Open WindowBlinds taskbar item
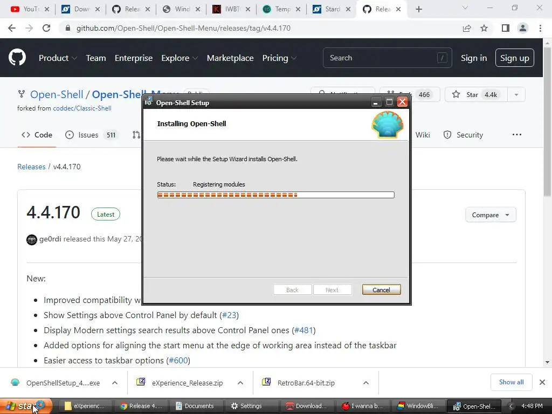 coord(418,406)
